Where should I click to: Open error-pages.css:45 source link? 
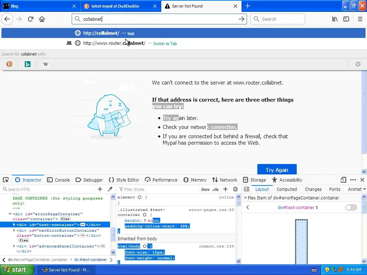[211, 210]
